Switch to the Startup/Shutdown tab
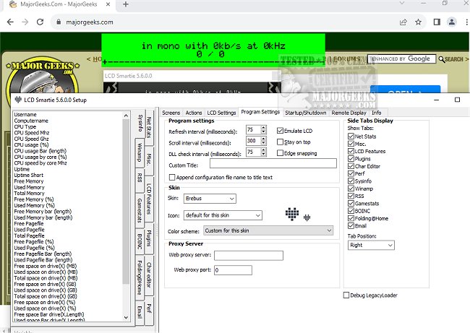This screenshot has width=470, height=333. (305, 113)
